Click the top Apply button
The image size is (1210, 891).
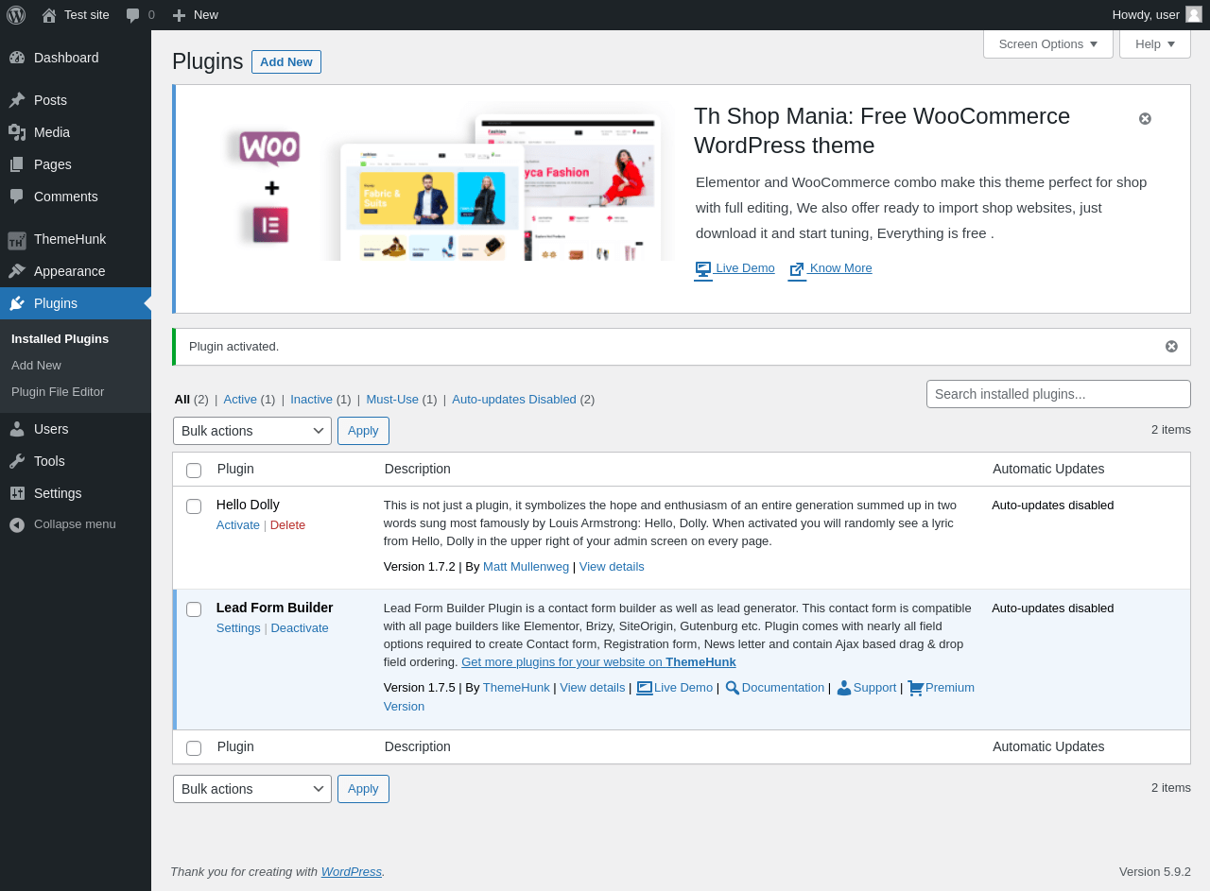(363, 431)
